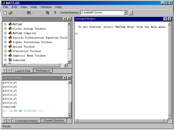
Task: Click the Signal Processing Toolbox icon
Action: pyautogui.click(x=10, y=42)
